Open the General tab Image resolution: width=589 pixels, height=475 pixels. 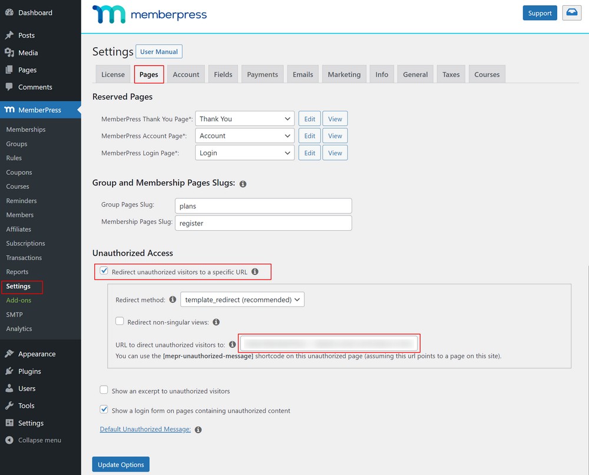point(415,74)
